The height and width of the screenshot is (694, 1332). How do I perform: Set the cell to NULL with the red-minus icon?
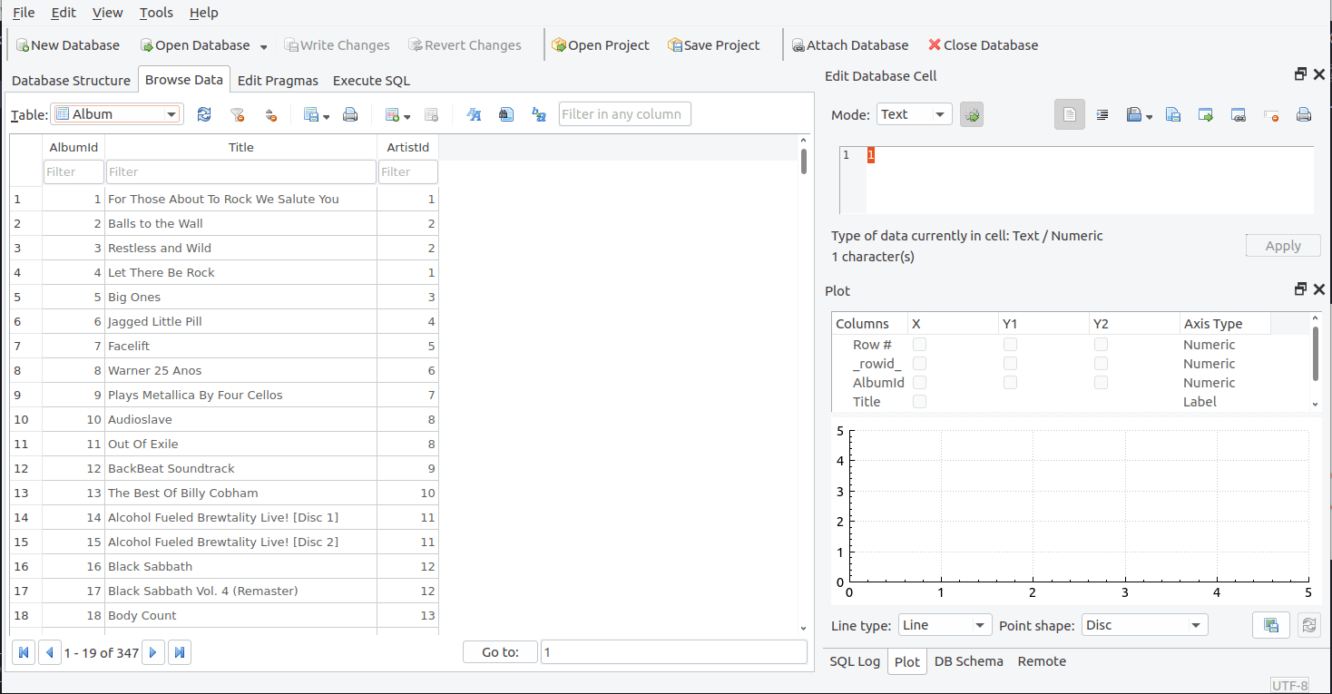[1271, 114]
